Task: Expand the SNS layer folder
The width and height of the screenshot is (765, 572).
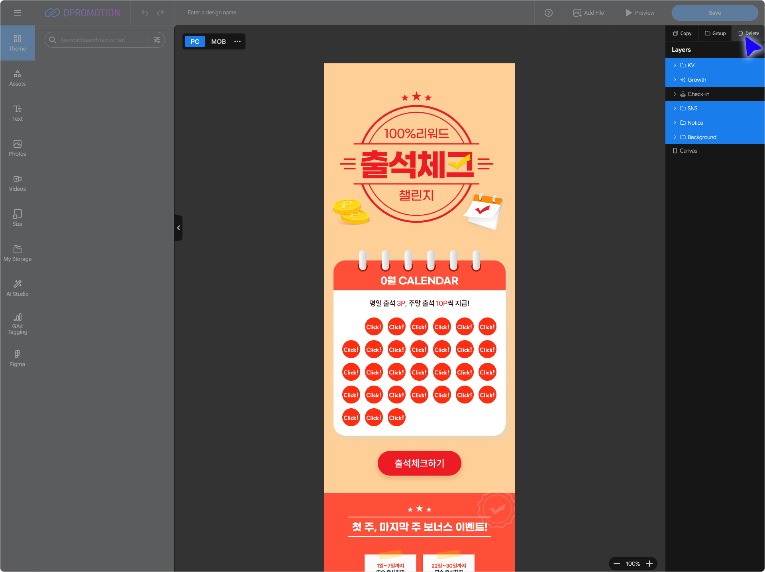Action: (x=675, y=108)
